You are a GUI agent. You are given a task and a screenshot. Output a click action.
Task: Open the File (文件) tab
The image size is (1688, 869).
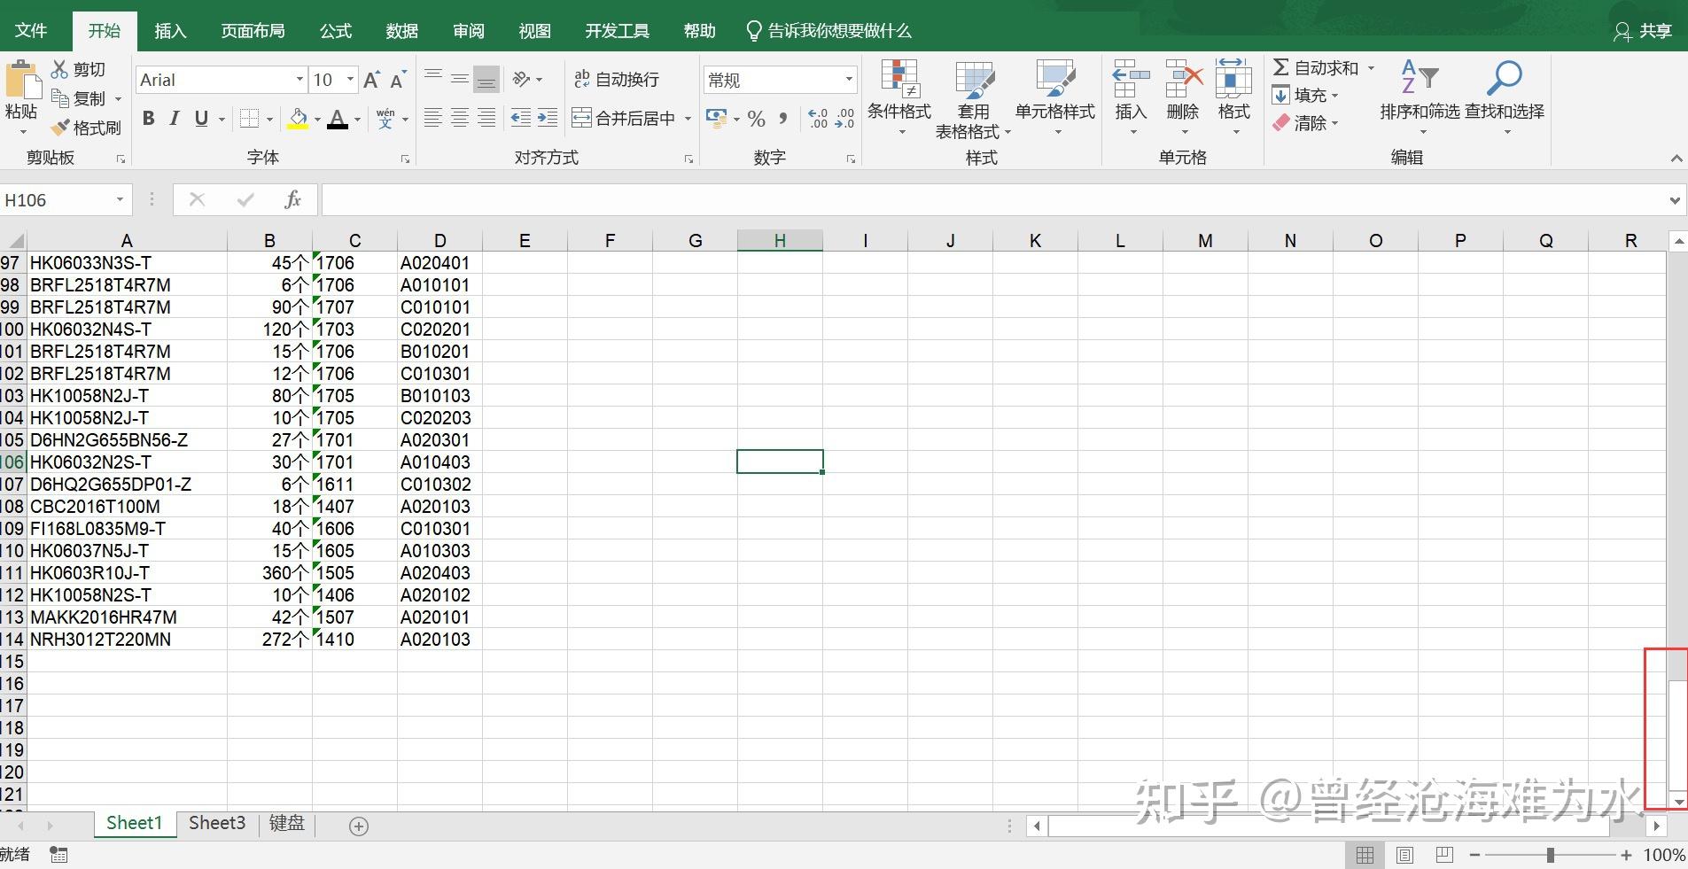[x=31, y=31]
